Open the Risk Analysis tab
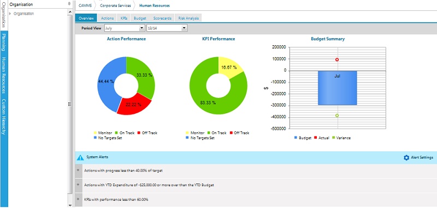This screenshot has width=437, height=208. click(188, 18)
